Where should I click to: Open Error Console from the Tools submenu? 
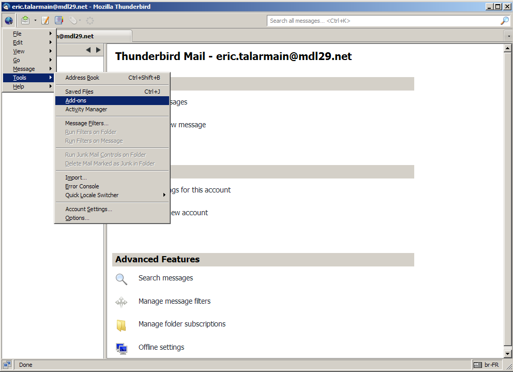(112, 186)
